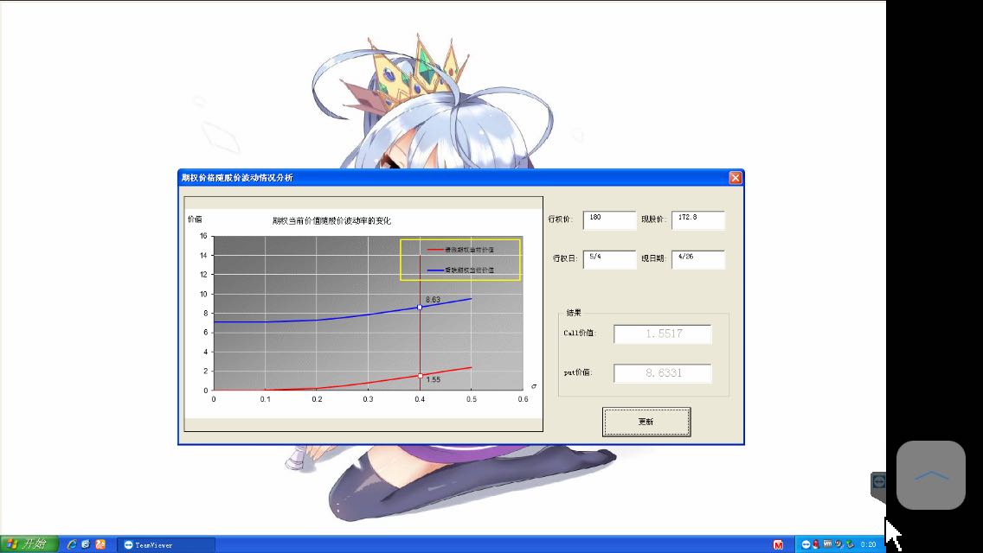The width and height of the screenshot is (983, 553).
Task: Click the 结果 group label
Action: tap(574, 313)
